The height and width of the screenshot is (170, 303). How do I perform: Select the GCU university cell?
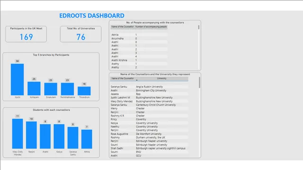(138, 155)
